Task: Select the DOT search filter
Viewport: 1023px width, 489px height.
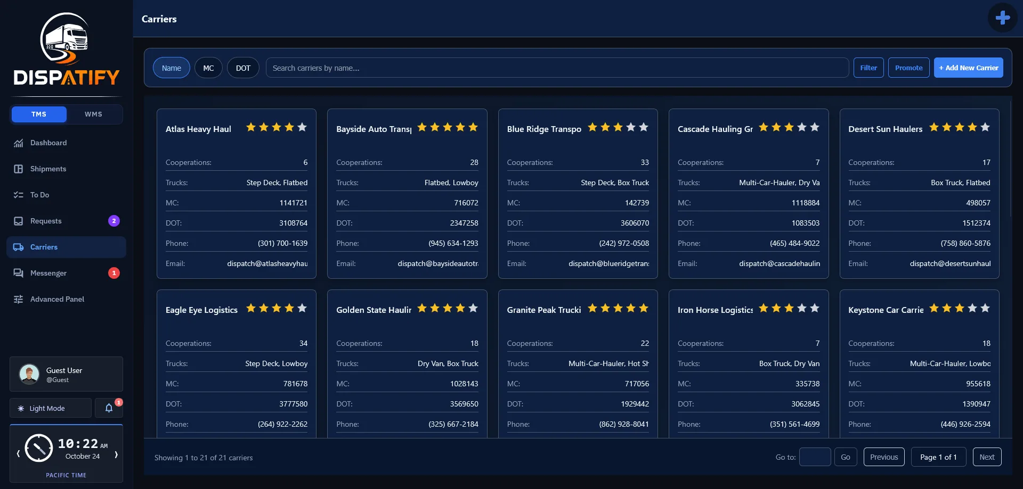Action: (243, 68)
